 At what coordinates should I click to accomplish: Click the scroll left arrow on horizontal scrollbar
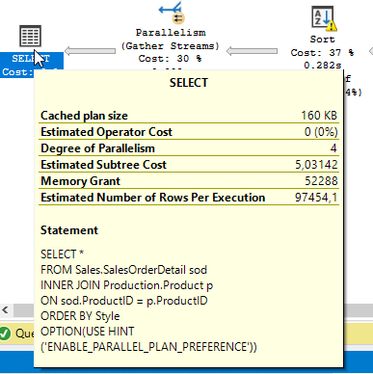tap(5, 310)
